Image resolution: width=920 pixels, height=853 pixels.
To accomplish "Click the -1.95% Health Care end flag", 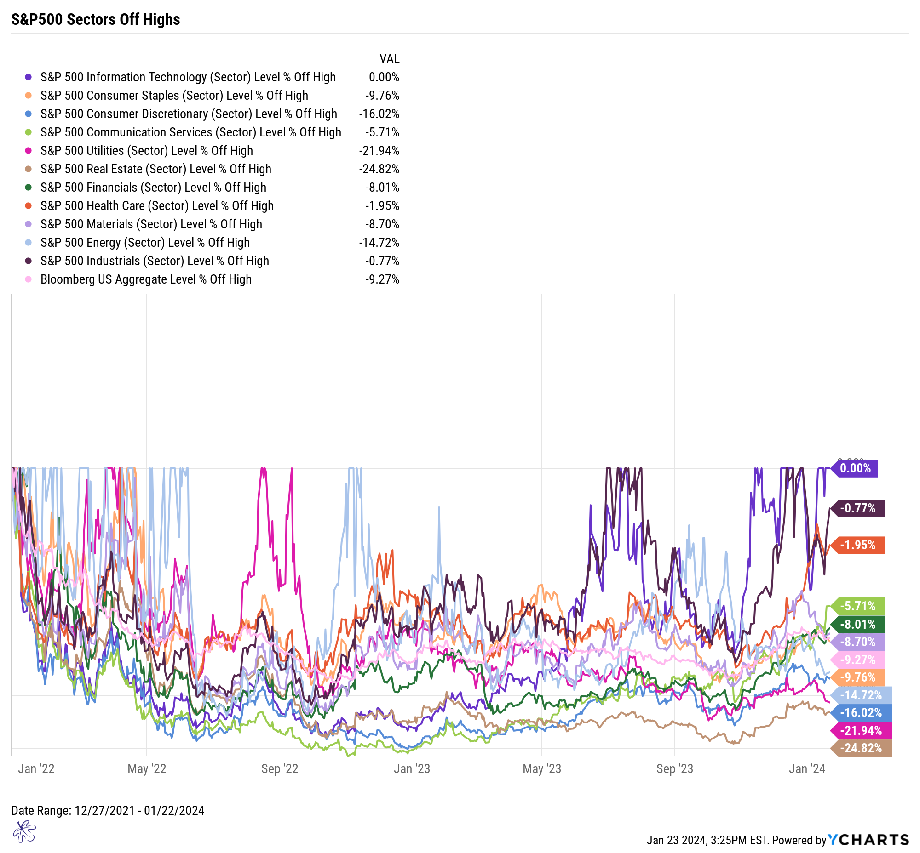I will (x=857, y=545).
